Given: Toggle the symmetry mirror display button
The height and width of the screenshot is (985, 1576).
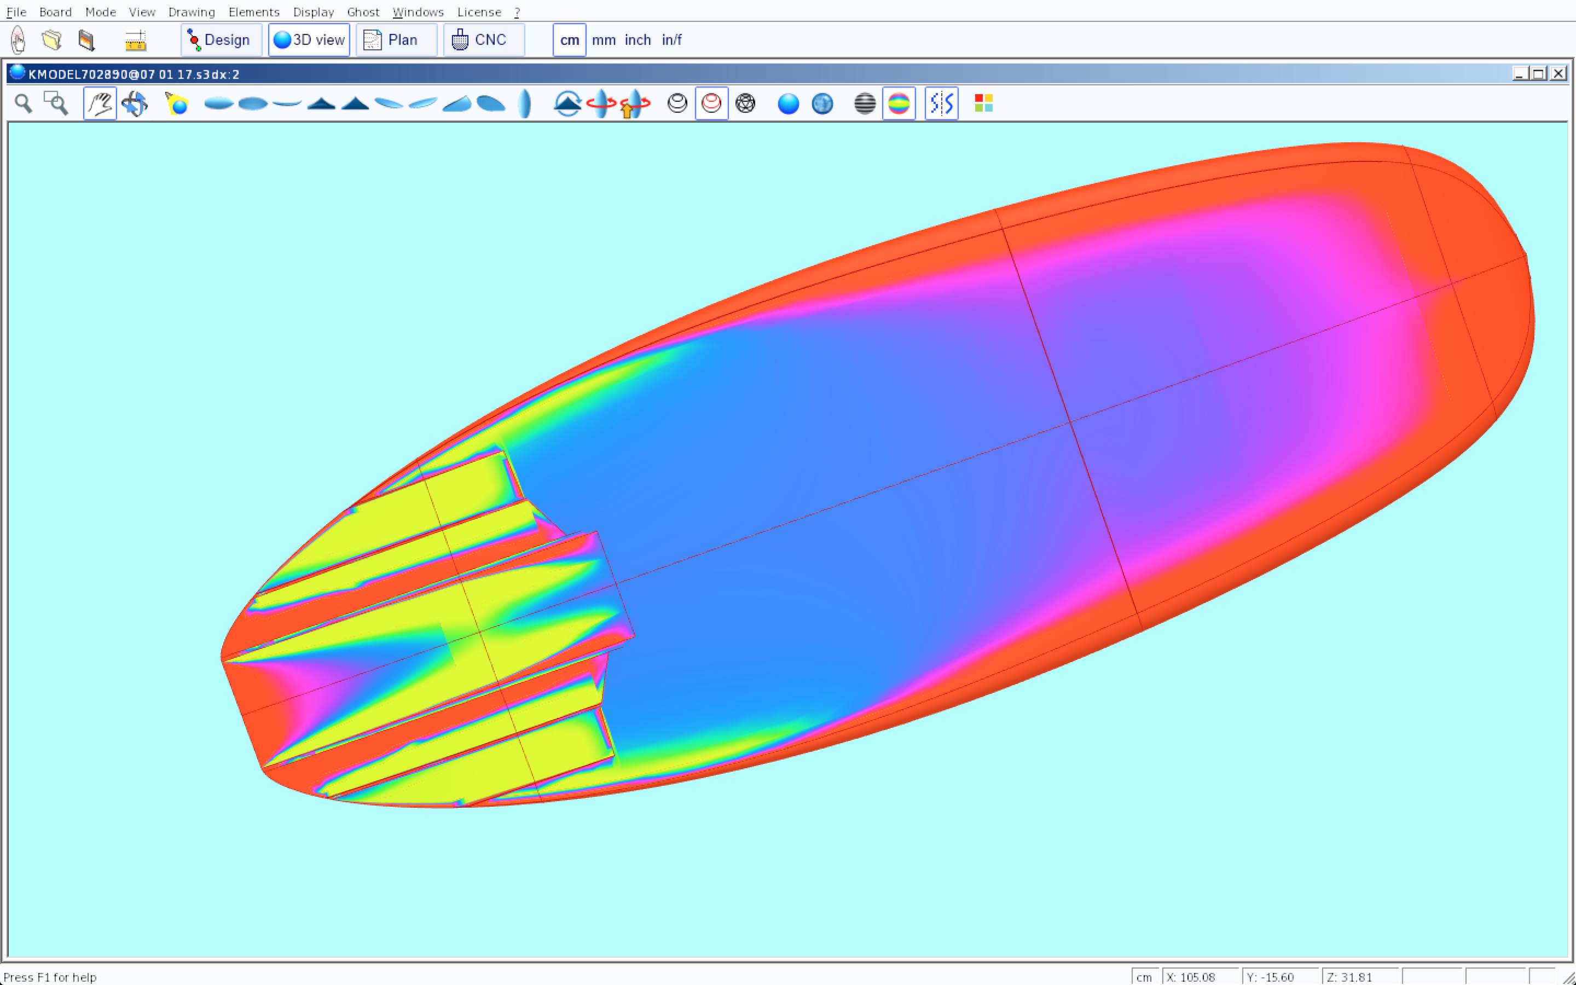Looking at the screenshot, I should [941, 103].
